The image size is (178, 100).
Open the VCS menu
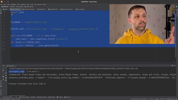click(x=36, y=4)
